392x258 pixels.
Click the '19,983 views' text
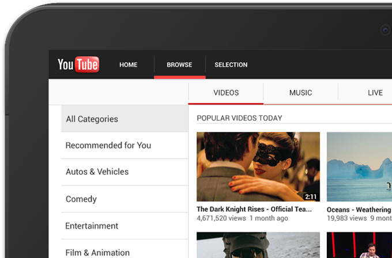click(346, 218)
